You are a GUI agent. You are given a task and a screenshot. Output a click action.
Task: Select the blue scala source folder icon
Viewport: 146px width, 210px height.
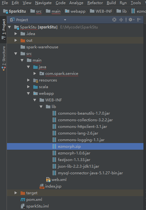pos(35,87)
